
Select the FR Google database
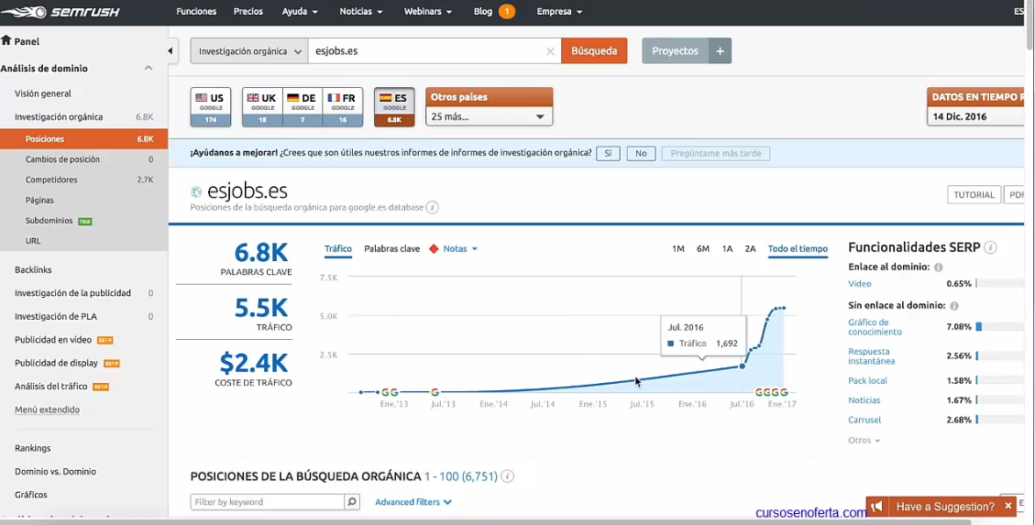pos(343,107)
